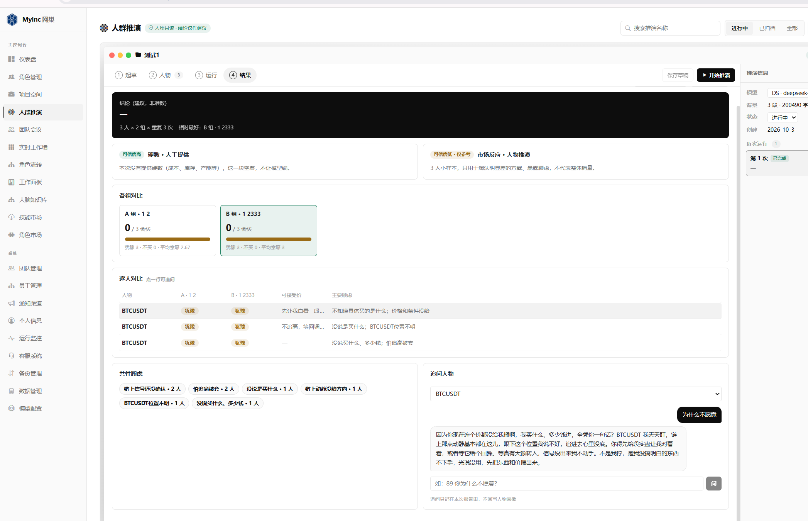Image resolution: width=808 pixels, height=521 pixels.
Task: Click 开始推演 button
Action: pos(716,75)
